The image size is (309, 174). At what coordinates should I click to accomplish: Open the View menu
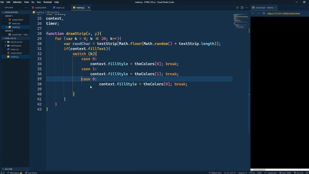click(27, 2)
